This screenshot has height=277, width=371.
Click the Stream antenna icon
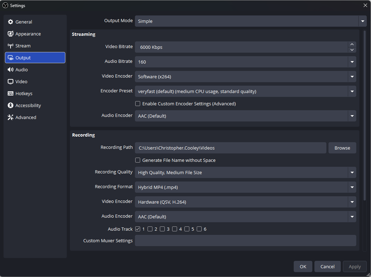pyautogui.click(x=11, y=46)
